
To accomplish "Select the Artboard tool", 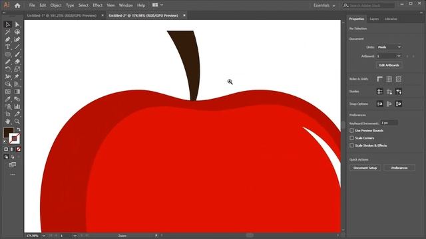I will (x=8, y=114).
